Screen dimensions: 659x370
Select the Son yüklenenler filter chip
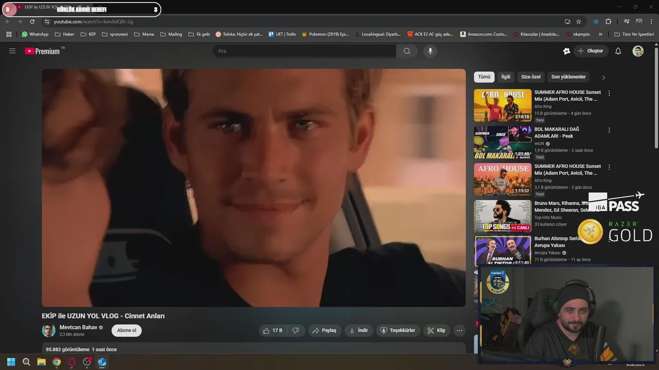click(x=568, y=77)
